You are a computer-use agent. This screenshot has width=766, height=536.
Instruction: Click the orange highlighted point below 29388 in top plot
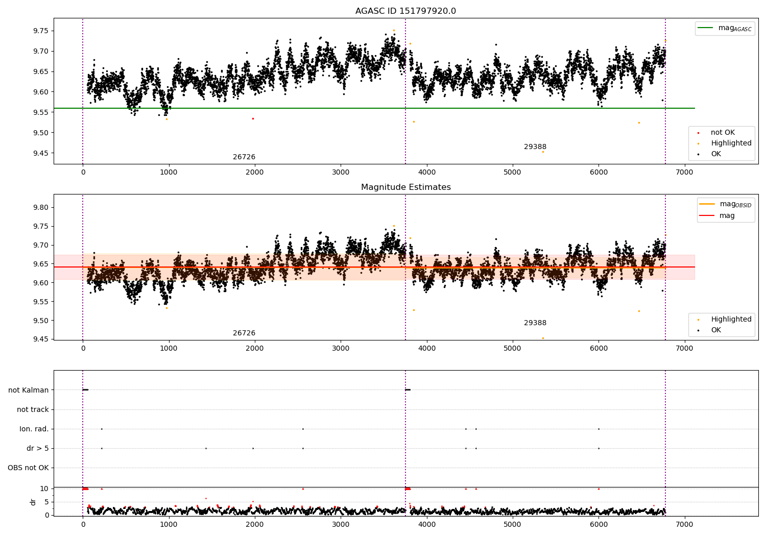[543, 152]
